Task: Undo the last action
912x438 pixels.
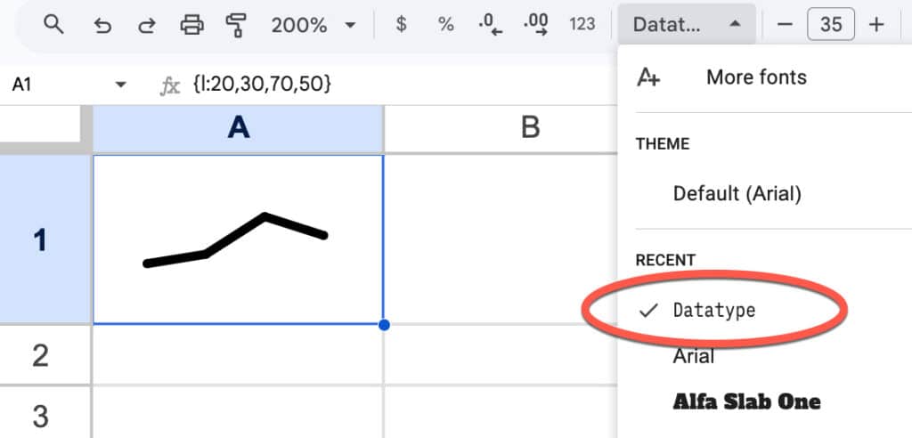Action: (x=102, y=25)
